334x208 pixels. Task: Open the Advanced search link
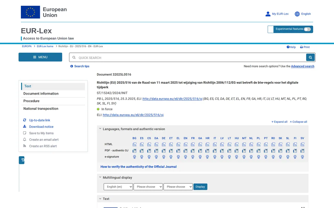point(303,66)
